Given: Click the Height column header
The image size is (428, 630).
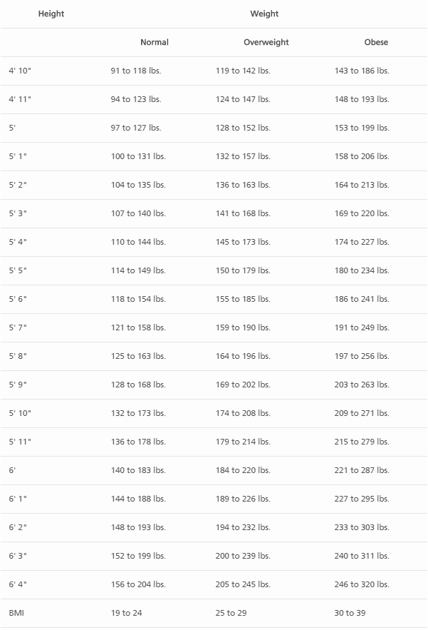Looking at the screenshot, I should coord(51,14).
